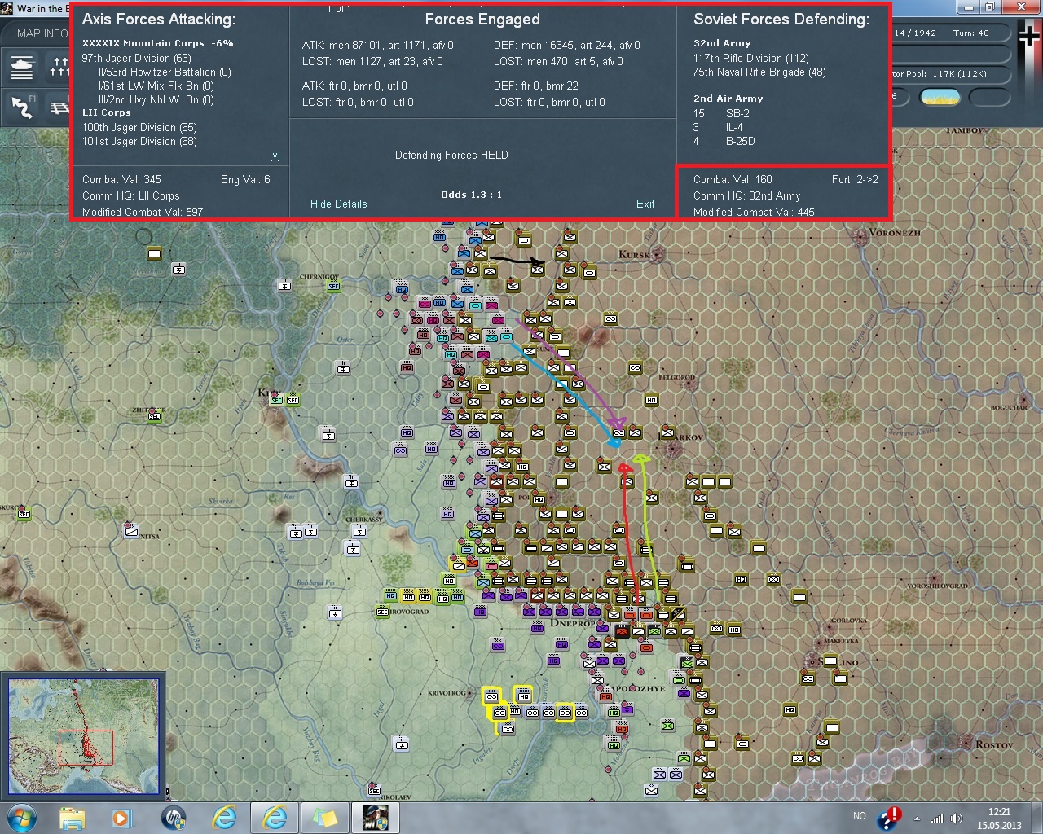The height and width of the screenshot is (834, 1043).
Task: Click the minimap overview
Action: pyautogui.click(x=83, y=735)
